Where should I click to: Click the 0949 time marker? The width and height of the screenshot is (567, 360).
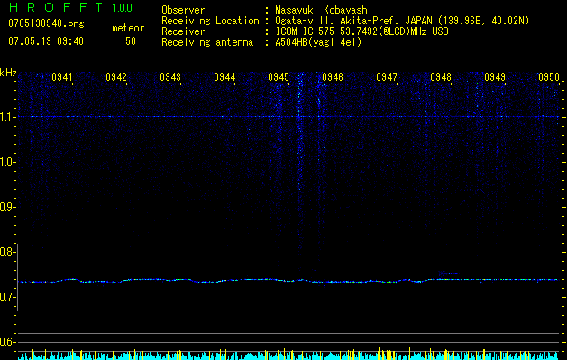[x=495, y=77]
